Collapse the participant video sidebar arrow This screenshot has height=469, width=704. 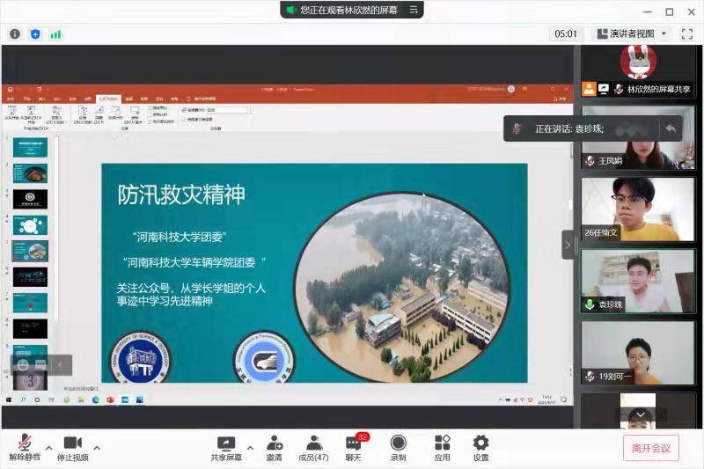click(568, 245)
